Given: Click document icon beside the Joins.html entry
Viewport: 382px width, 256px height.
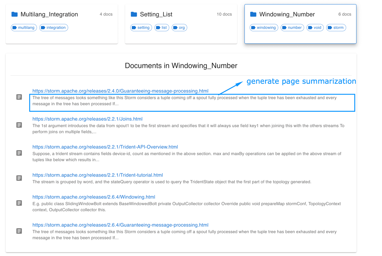Looking at the screenshot, I should 19,125.
